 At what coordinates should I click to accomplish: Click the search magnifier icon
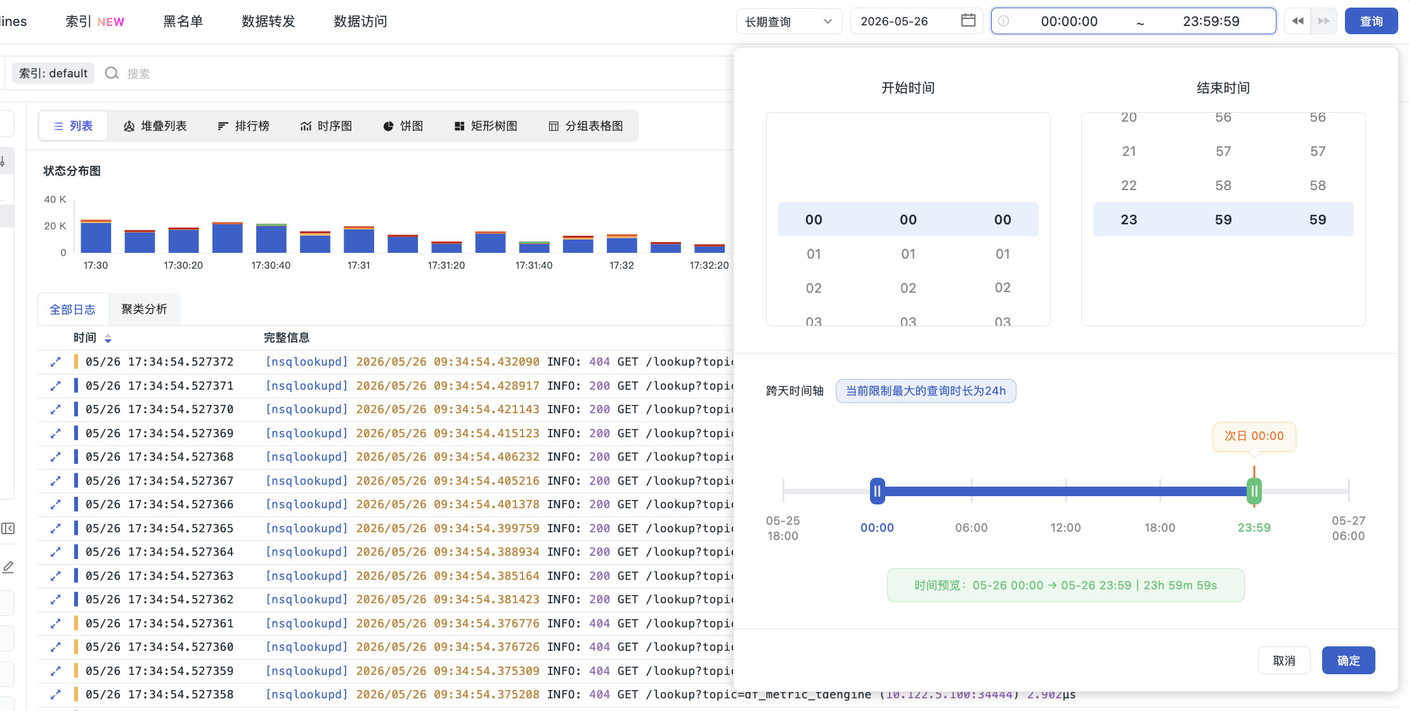click(x=112, y=74)
